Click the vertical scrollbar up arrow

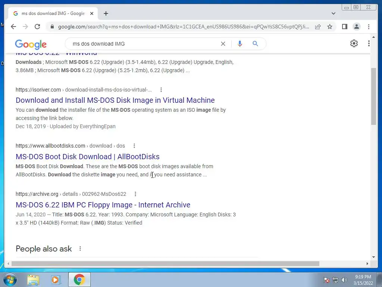tap(373, 37)
